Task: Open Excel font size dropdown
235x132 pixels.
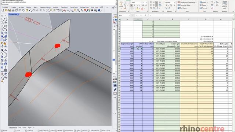Action: tap(147, 3)
